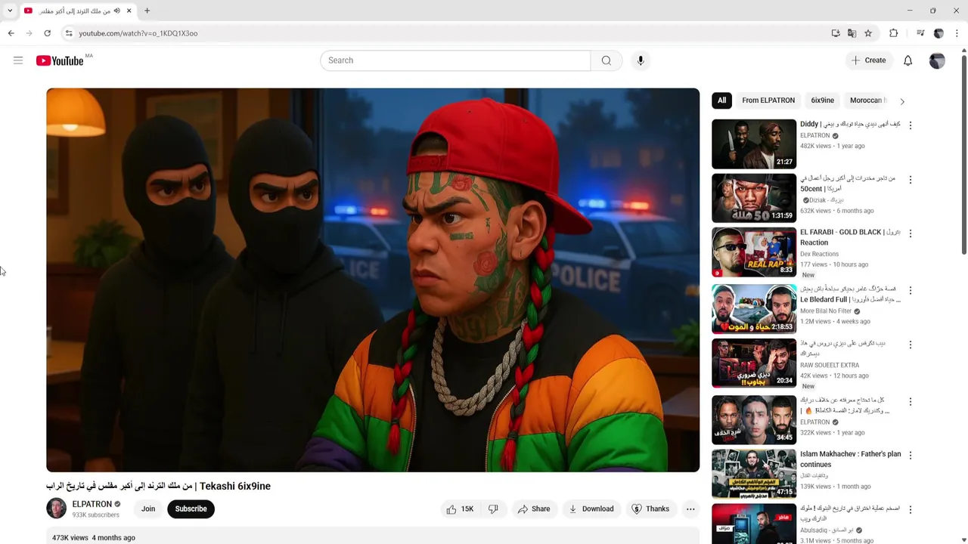Share the video
This screenshot has height=544, width=968.
[x=534, y=509]
